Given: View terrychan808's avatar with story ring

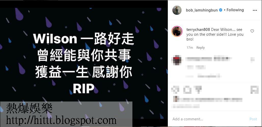Looking at the screenshot, I should coord(177,31).
